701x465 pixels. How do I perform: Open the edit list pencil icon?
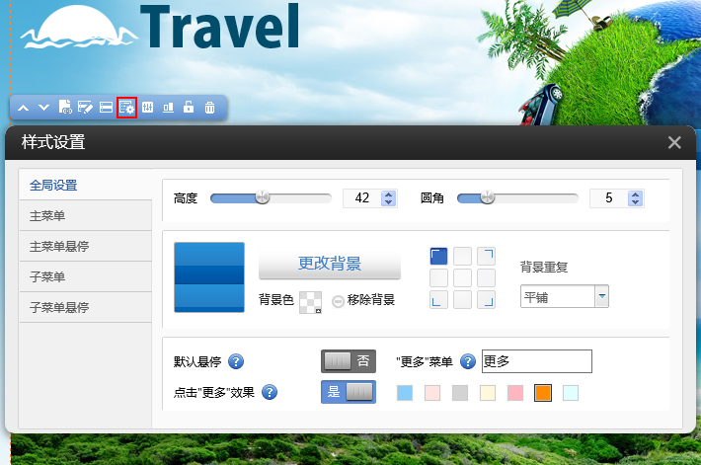coord(85,108)
